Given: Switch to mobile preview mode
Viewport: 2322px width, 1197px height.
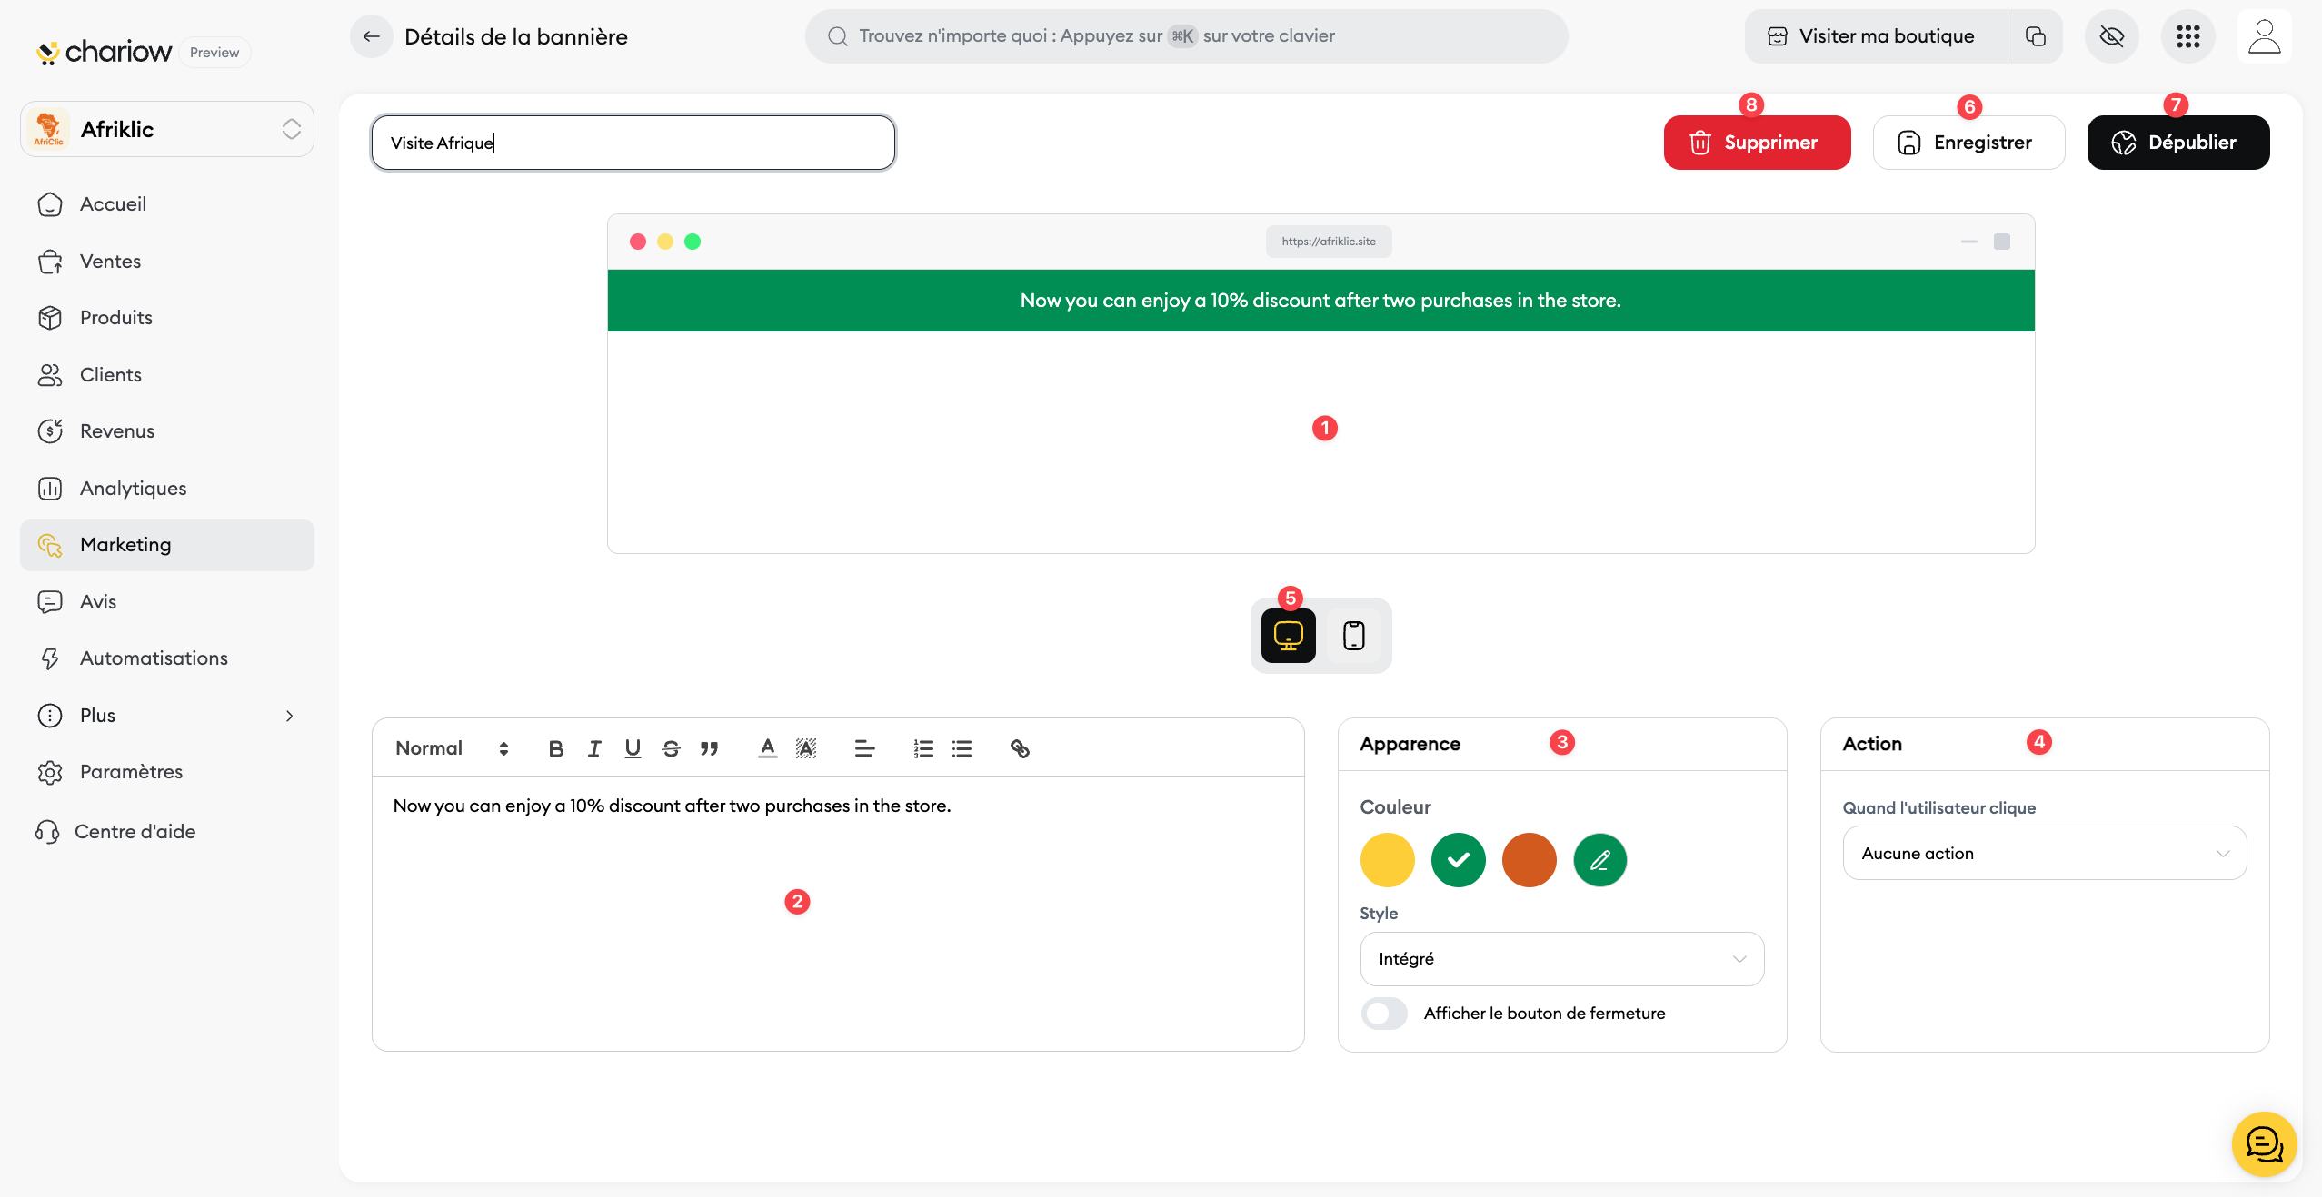Looking at the screenshot, I should pyautogui.click(x=1354, y=636).
